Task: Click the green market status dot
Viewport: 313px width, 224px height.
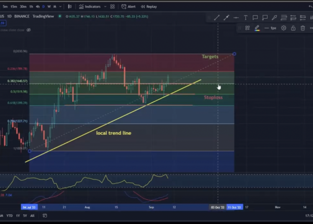Action: [x=60, y=16]
